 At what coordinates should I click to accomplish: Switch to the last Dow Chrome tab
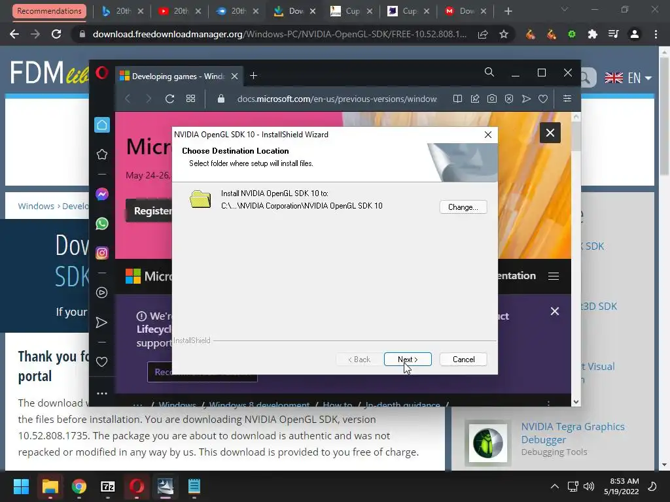466,11
